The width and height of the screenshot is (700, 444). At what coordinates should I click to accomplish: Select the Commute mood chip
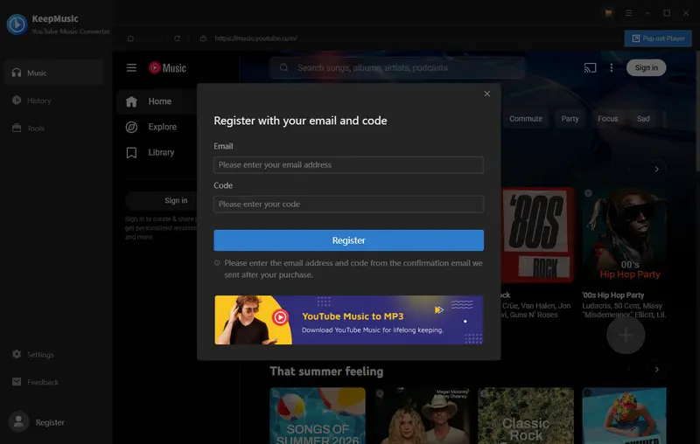(526, 119)
